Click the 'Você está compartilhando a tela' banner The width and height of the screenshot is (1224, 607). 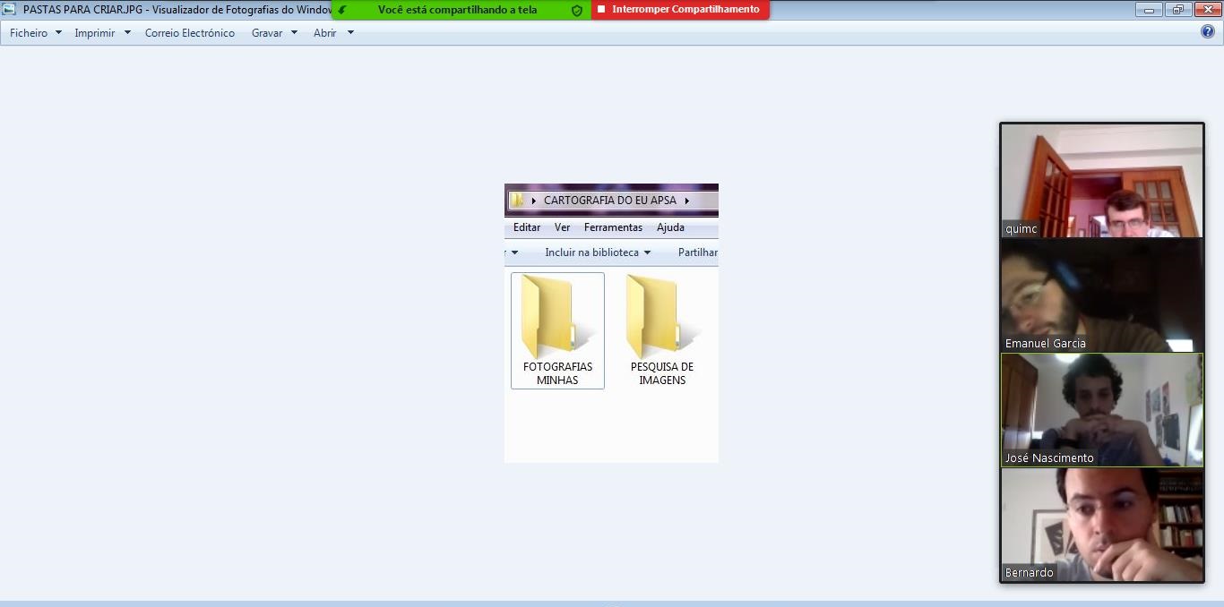pos(457,10)
